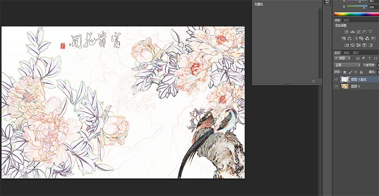This screenshot has width=379, height=196.
Task: Switch to the 通道 tab
Action: (347, 53)
